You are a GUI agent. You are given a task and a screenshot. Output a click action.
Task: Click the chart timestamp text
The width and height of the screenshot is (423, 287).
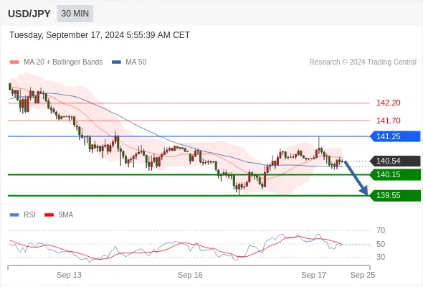click(x=100, y=35)
